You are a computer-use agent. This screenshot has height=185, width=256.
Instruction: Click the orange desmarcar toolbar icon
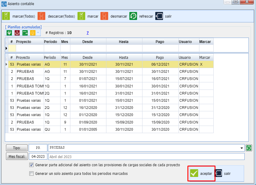click(104, 16)
